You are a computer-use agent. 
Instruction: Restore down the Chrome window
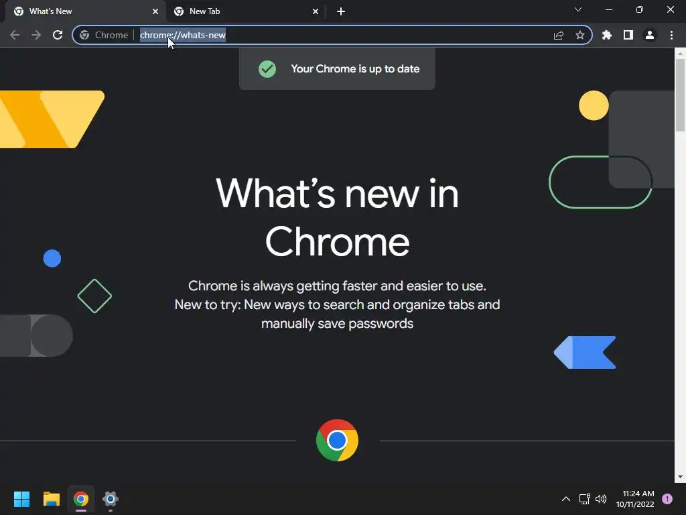click(x=640, y=9)
